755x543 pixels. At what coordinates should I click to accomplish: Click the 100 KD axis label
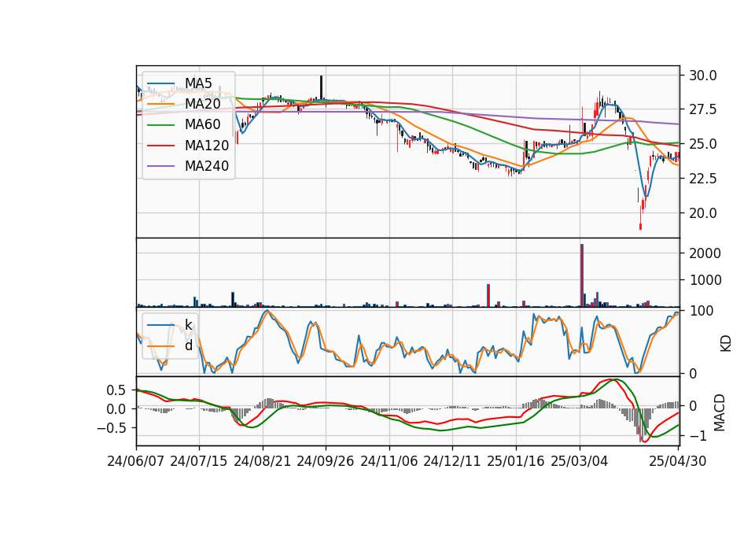point(702,312)
